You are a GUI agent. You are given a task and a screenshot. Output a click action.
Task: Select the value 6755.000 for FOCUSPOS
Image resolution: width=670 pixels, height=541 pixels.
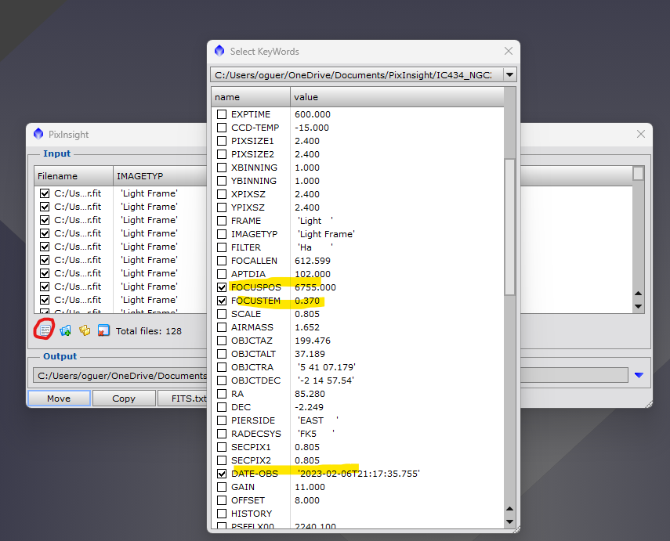pyautogui.click(x=315, y=287)
